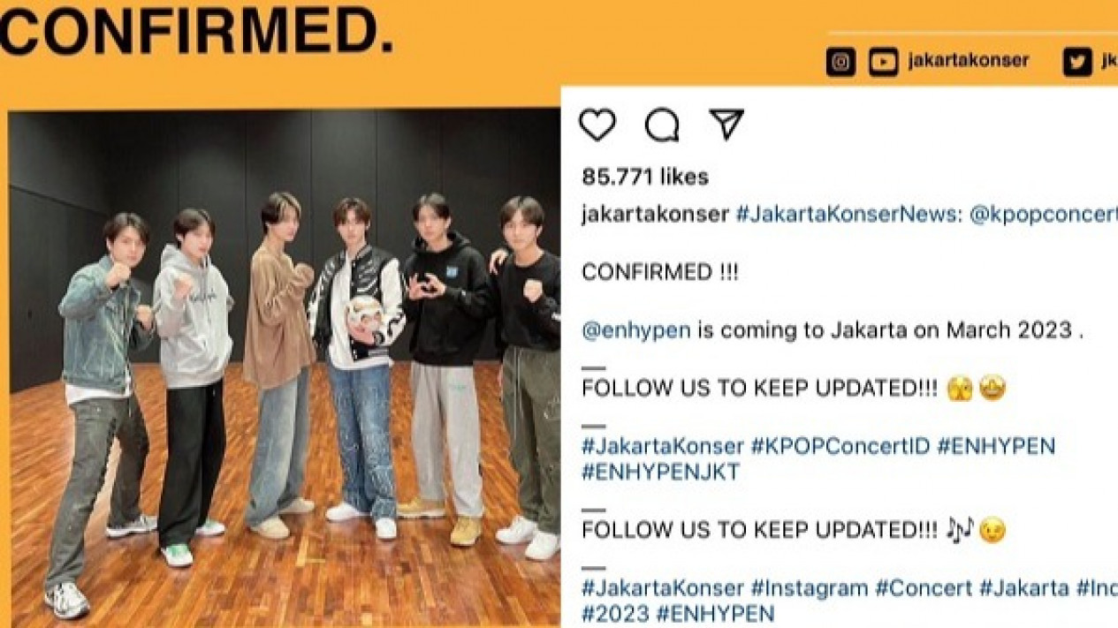Open the #JakartaKonserNews hashtag

tap(848, 216)
